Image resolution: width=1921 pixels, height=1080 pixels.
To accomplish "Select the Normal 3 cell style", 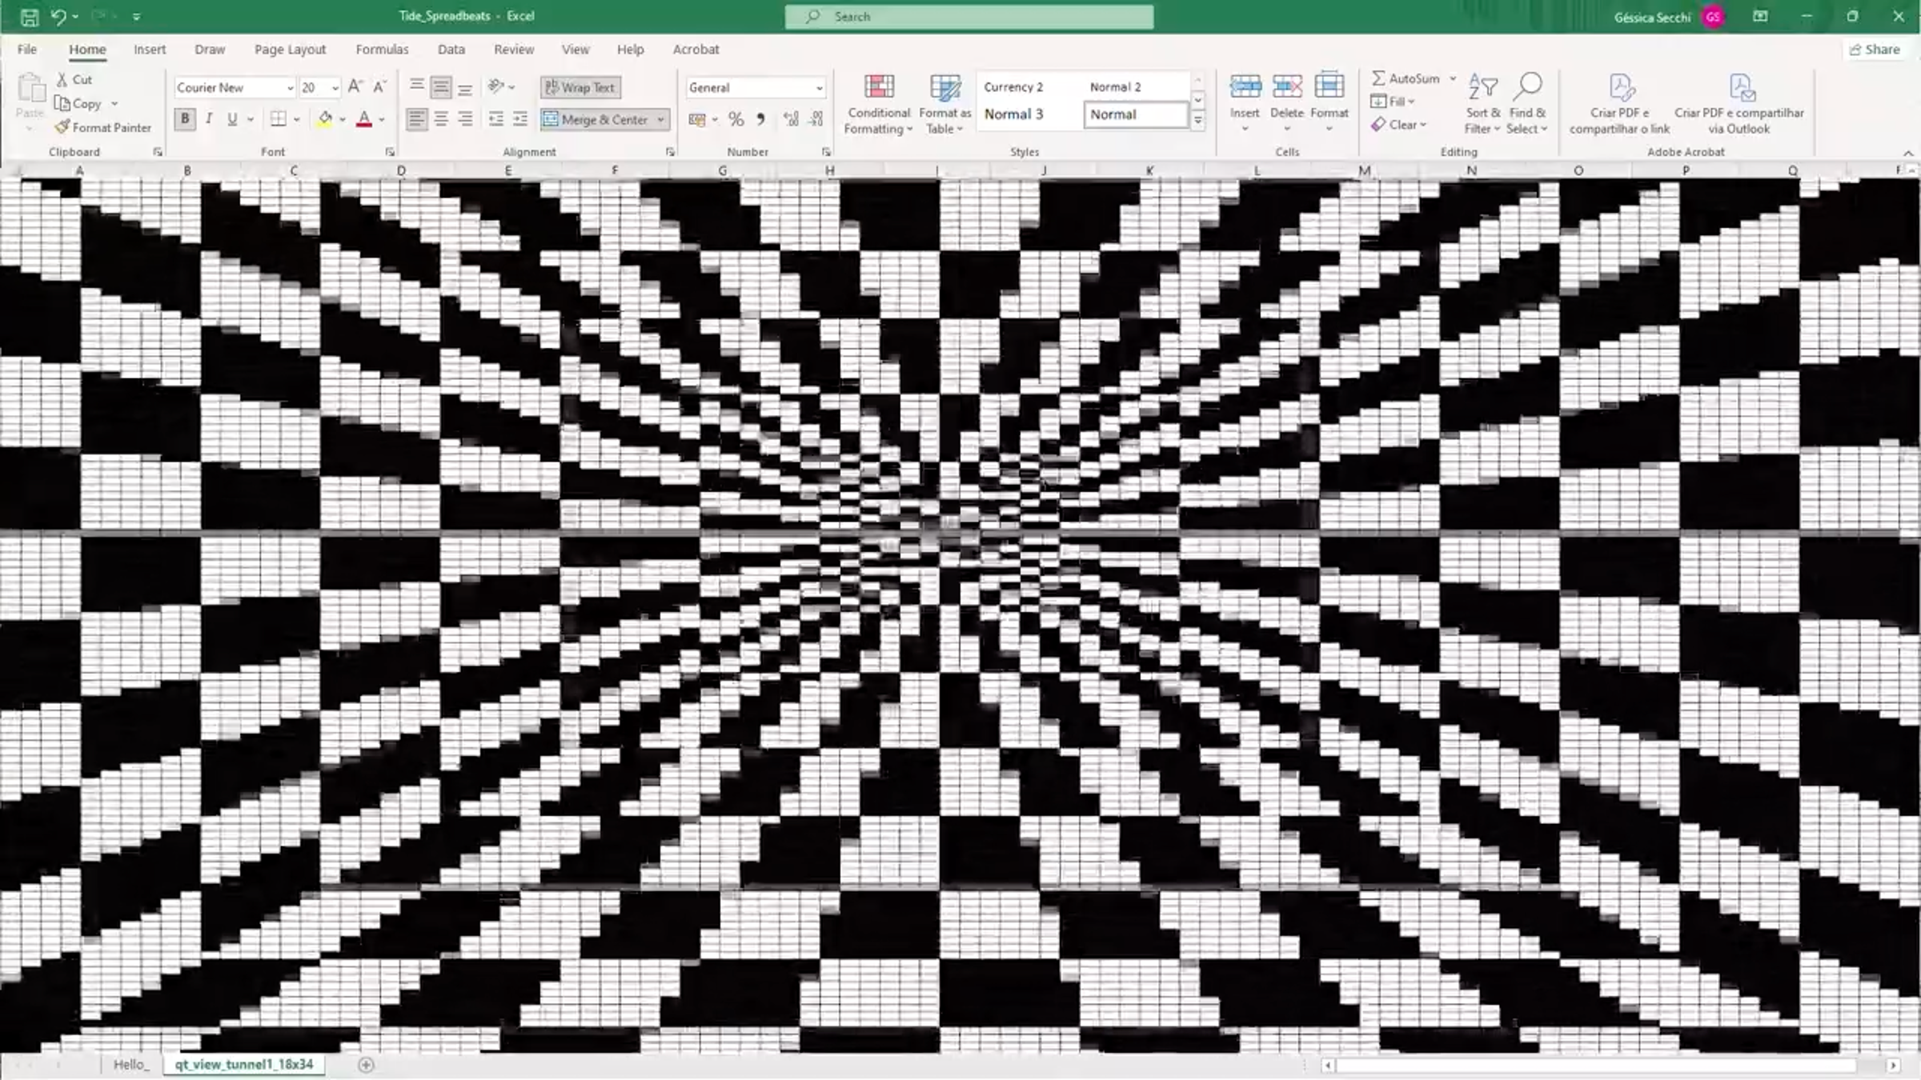I will click(x=1013, y=114).
